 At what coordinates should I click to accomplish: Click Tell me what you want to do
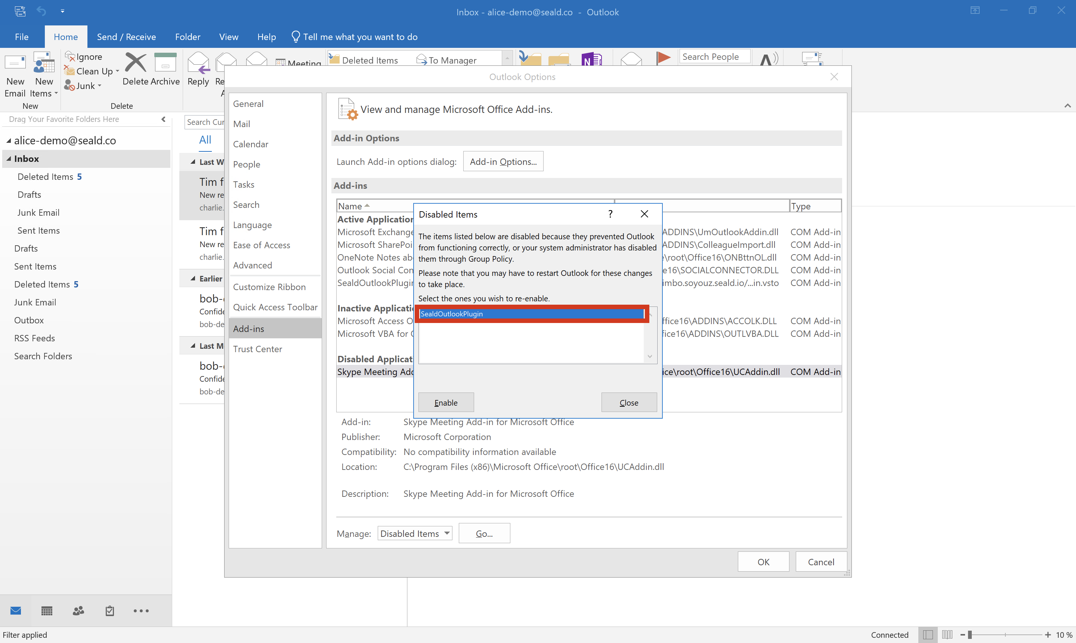[x=354, y=37]
